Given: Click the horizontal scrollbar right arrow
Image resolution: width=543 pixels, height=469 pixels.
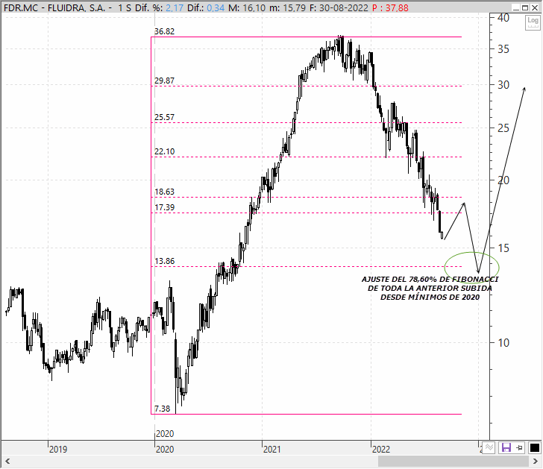Looking at the screenshot, I should (536, 461).
